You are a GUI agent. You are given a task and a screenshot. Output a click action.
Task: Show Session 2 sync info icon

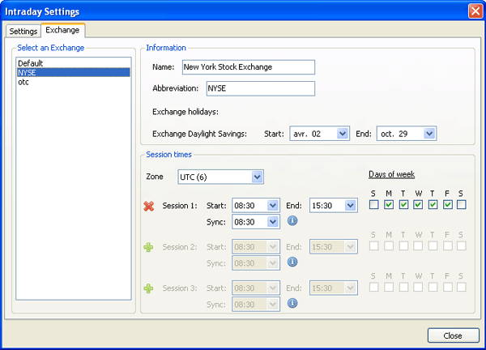pos(292,262)
